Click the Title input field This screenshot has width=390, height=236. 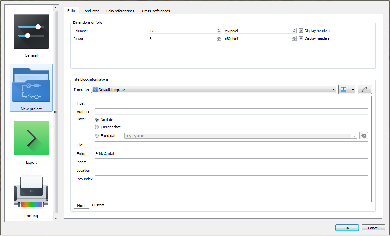click(231, 103)
